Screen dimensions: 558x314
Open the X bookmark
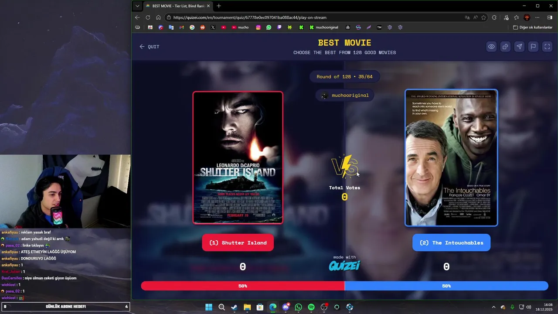213,27
